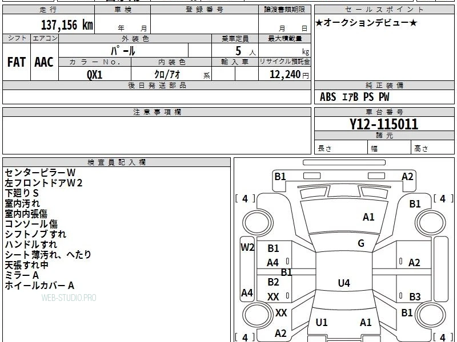The image size is (457, 342).
Task: Select inspector note ハンドルすれ
Action: coord(31,245)
